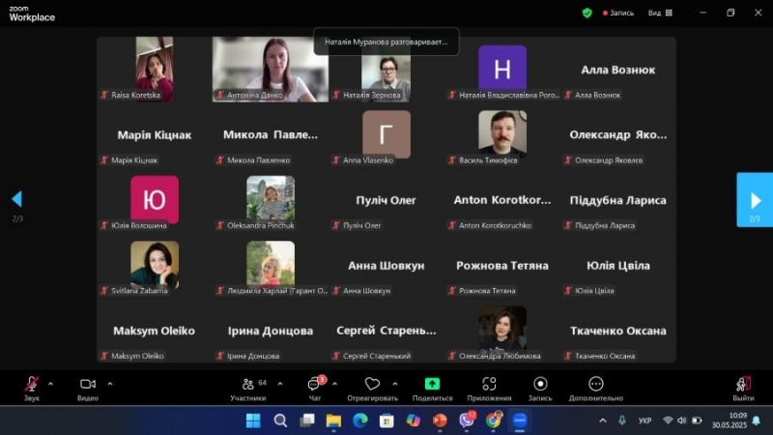The height and width of the screenshot is (435, 773).
Task: Click the Отреагировать heart reaction icon
Action: [x=372, y=385]
